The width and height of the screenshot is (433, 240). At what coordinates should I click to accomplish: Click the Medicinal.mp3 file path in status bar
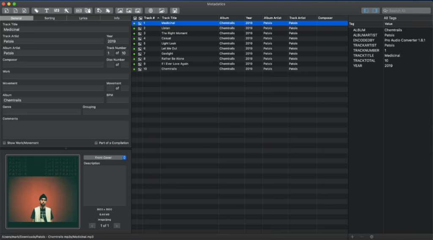48,237
